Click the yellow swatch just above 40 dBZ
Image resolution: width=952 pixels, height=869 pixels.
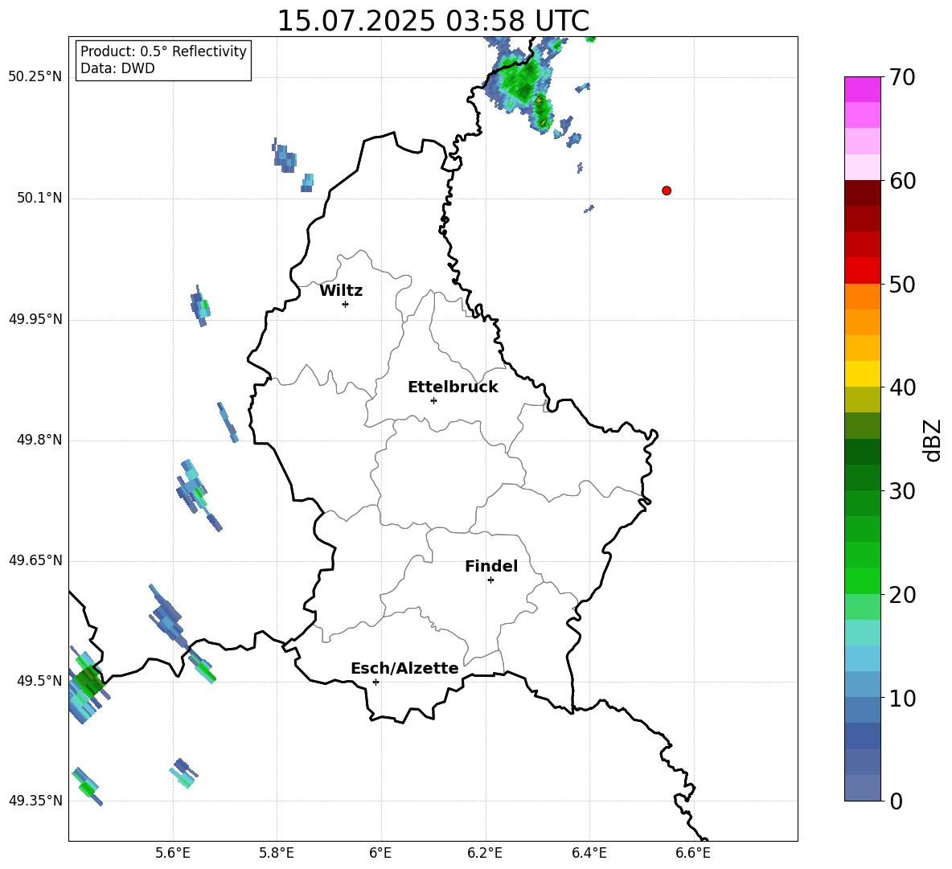click(862, 374)
